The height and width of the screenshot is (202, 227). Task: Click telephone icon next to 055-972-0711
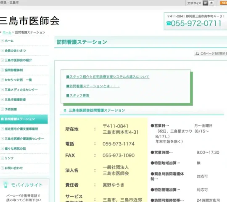point(169,23)
